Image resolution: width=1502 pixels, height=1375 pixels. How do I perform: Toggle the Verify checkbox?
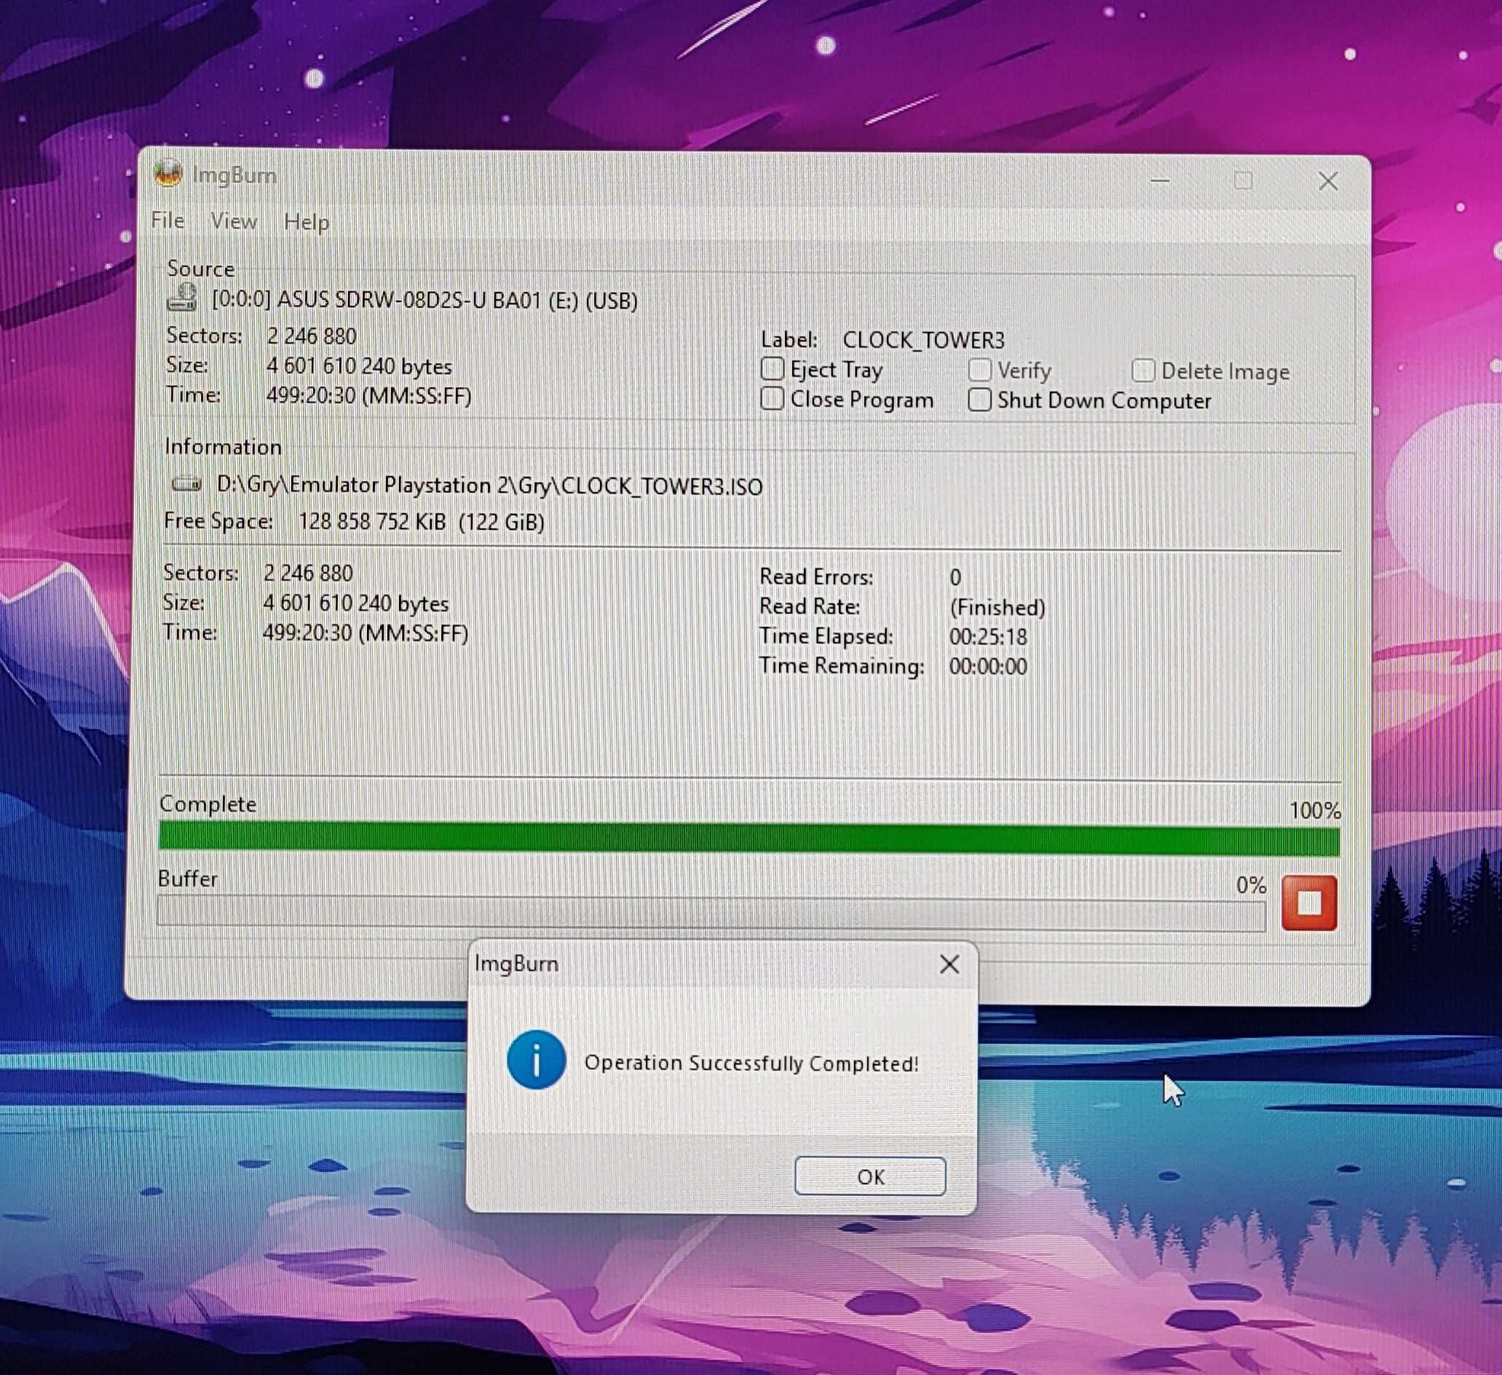pyautogui.click(x=980, y=370)
